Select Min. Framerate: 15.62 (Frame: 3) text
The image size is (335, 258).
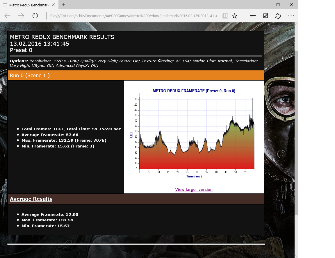(x=58, y=146)
